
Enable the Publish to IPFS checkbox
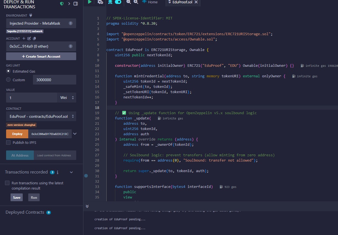click(8, 142)
